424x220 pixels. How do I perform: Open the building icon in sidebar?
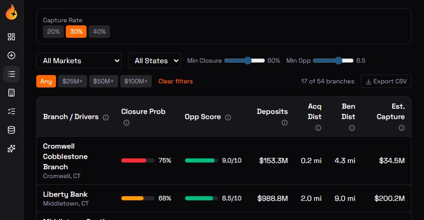point(11,93)
